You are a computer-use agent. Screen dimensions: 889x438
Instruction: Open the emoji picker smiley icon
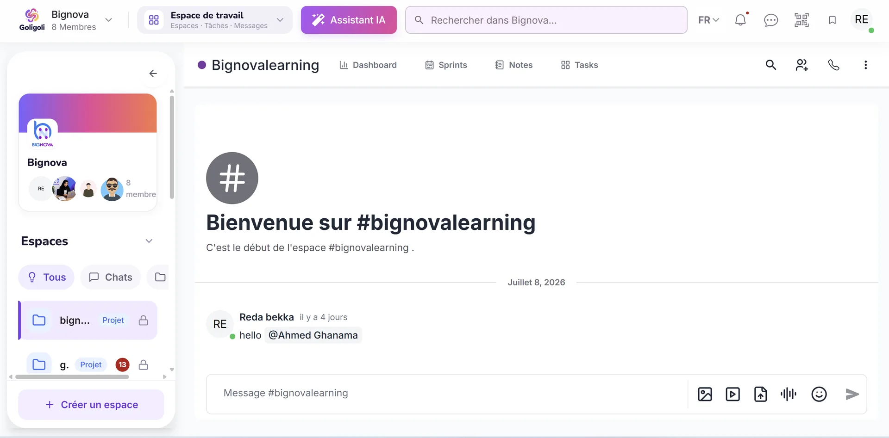[819, 394]
